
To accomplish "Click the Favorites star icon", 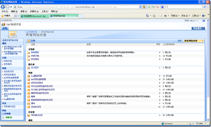I will pyautogui.click(x=2, y=16).
